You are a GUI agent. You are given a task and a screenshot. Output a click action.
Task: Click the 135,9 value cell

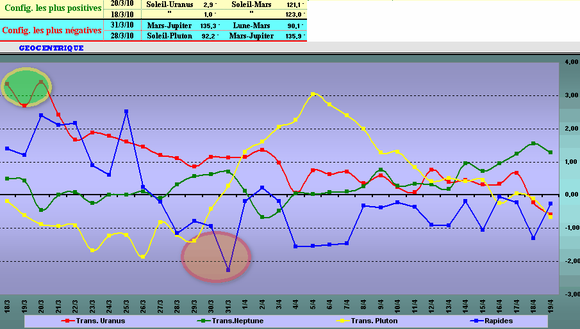[x=294, y=36]
